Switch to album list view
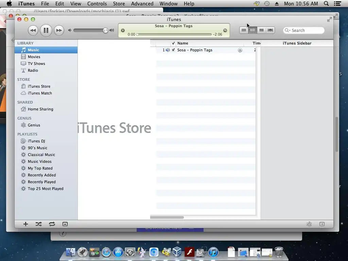 (253, 30)
